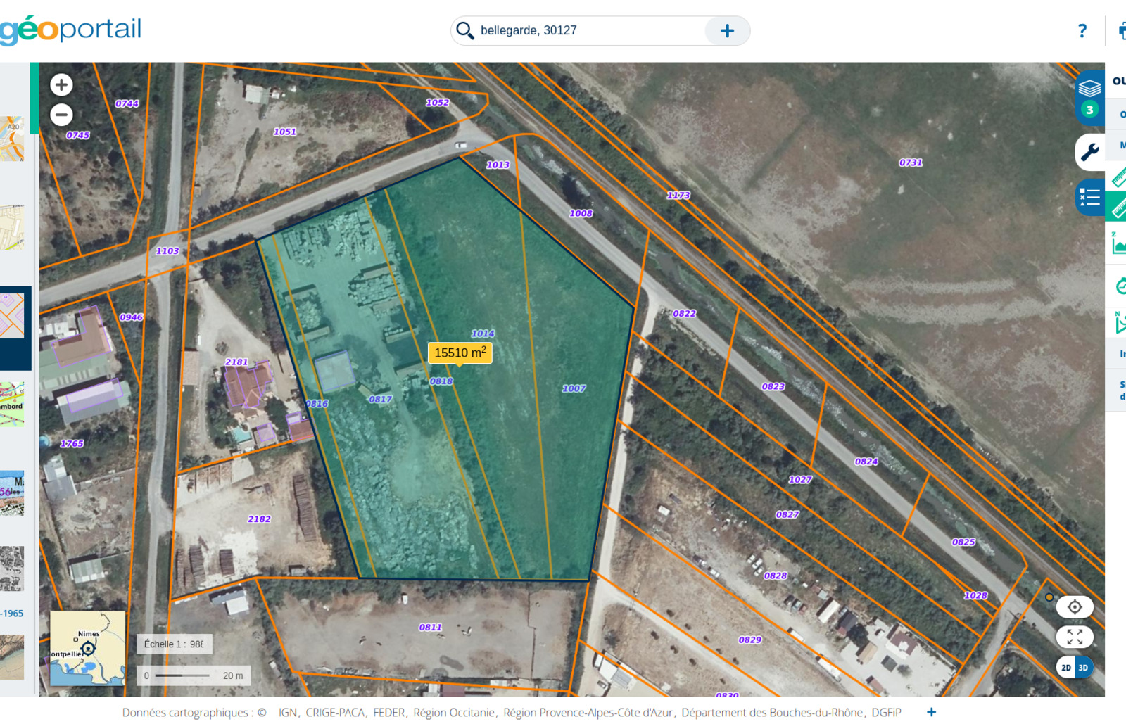Click the Nîmes overview minimap

tap(88, 647)
